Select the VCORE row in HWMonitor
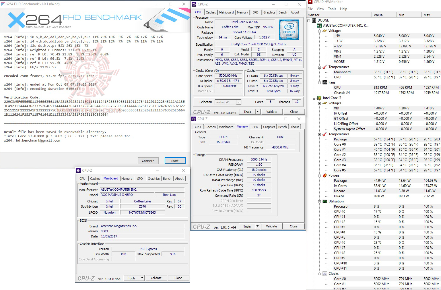 pos(374,62)
